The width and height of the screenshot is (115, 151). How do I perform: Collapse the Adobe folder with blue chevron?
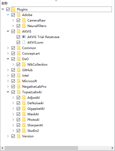8,15
